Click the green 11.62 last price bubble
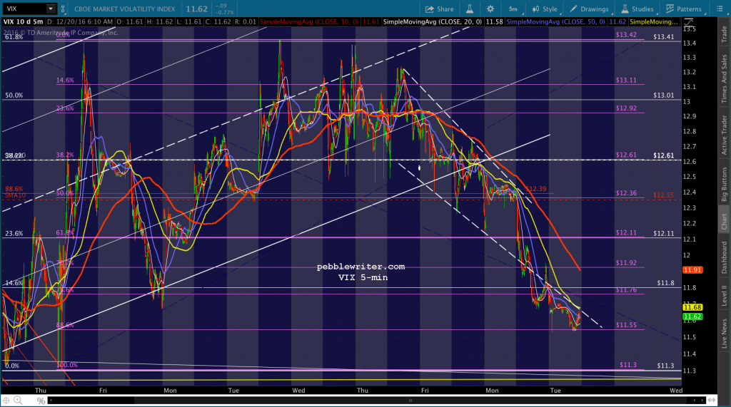 click(x=692, y=316)
